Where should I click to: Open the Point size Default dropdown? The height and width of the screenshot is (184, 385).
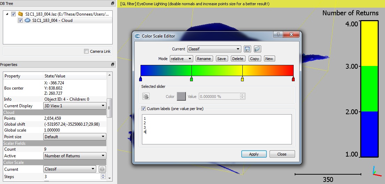[75, 136]
